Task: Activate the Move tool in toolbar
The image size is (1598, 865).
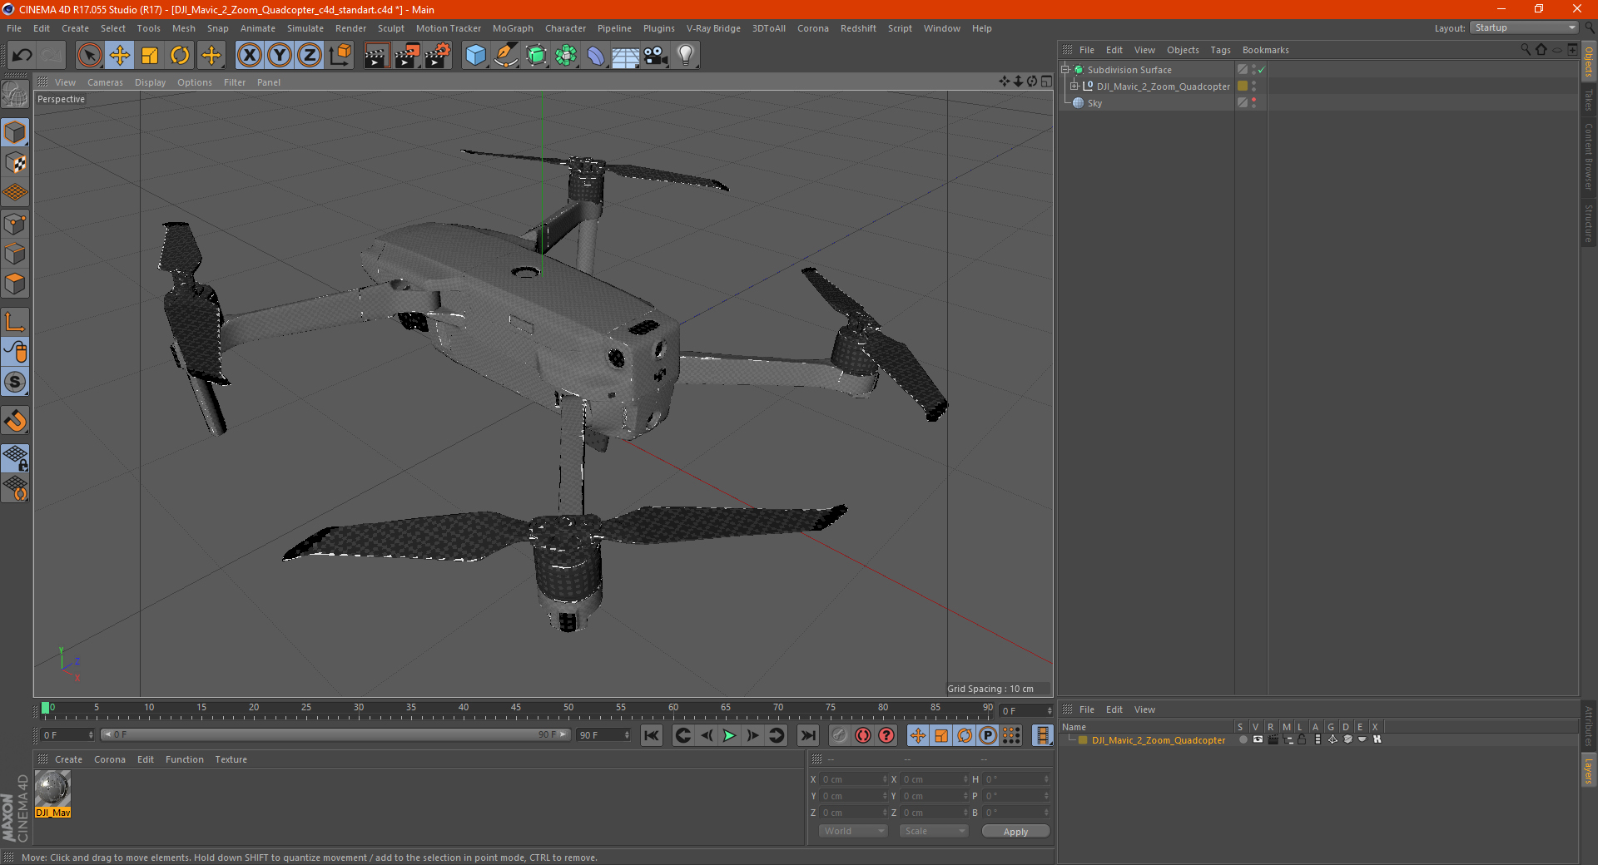Action: (x=120, y=56)
